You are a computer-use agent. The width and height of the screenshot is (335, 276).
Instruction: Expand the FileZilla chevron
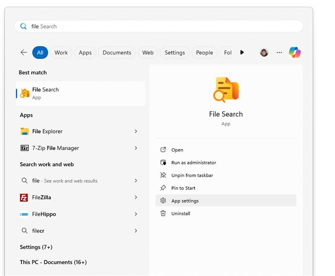coord(136,197)
